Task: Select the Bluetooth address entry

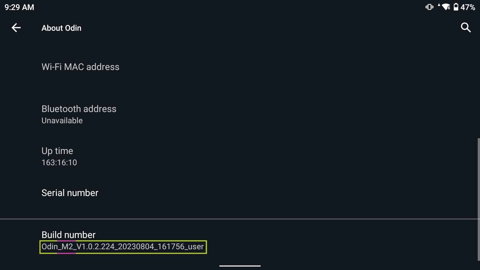Action: [79, 109]
